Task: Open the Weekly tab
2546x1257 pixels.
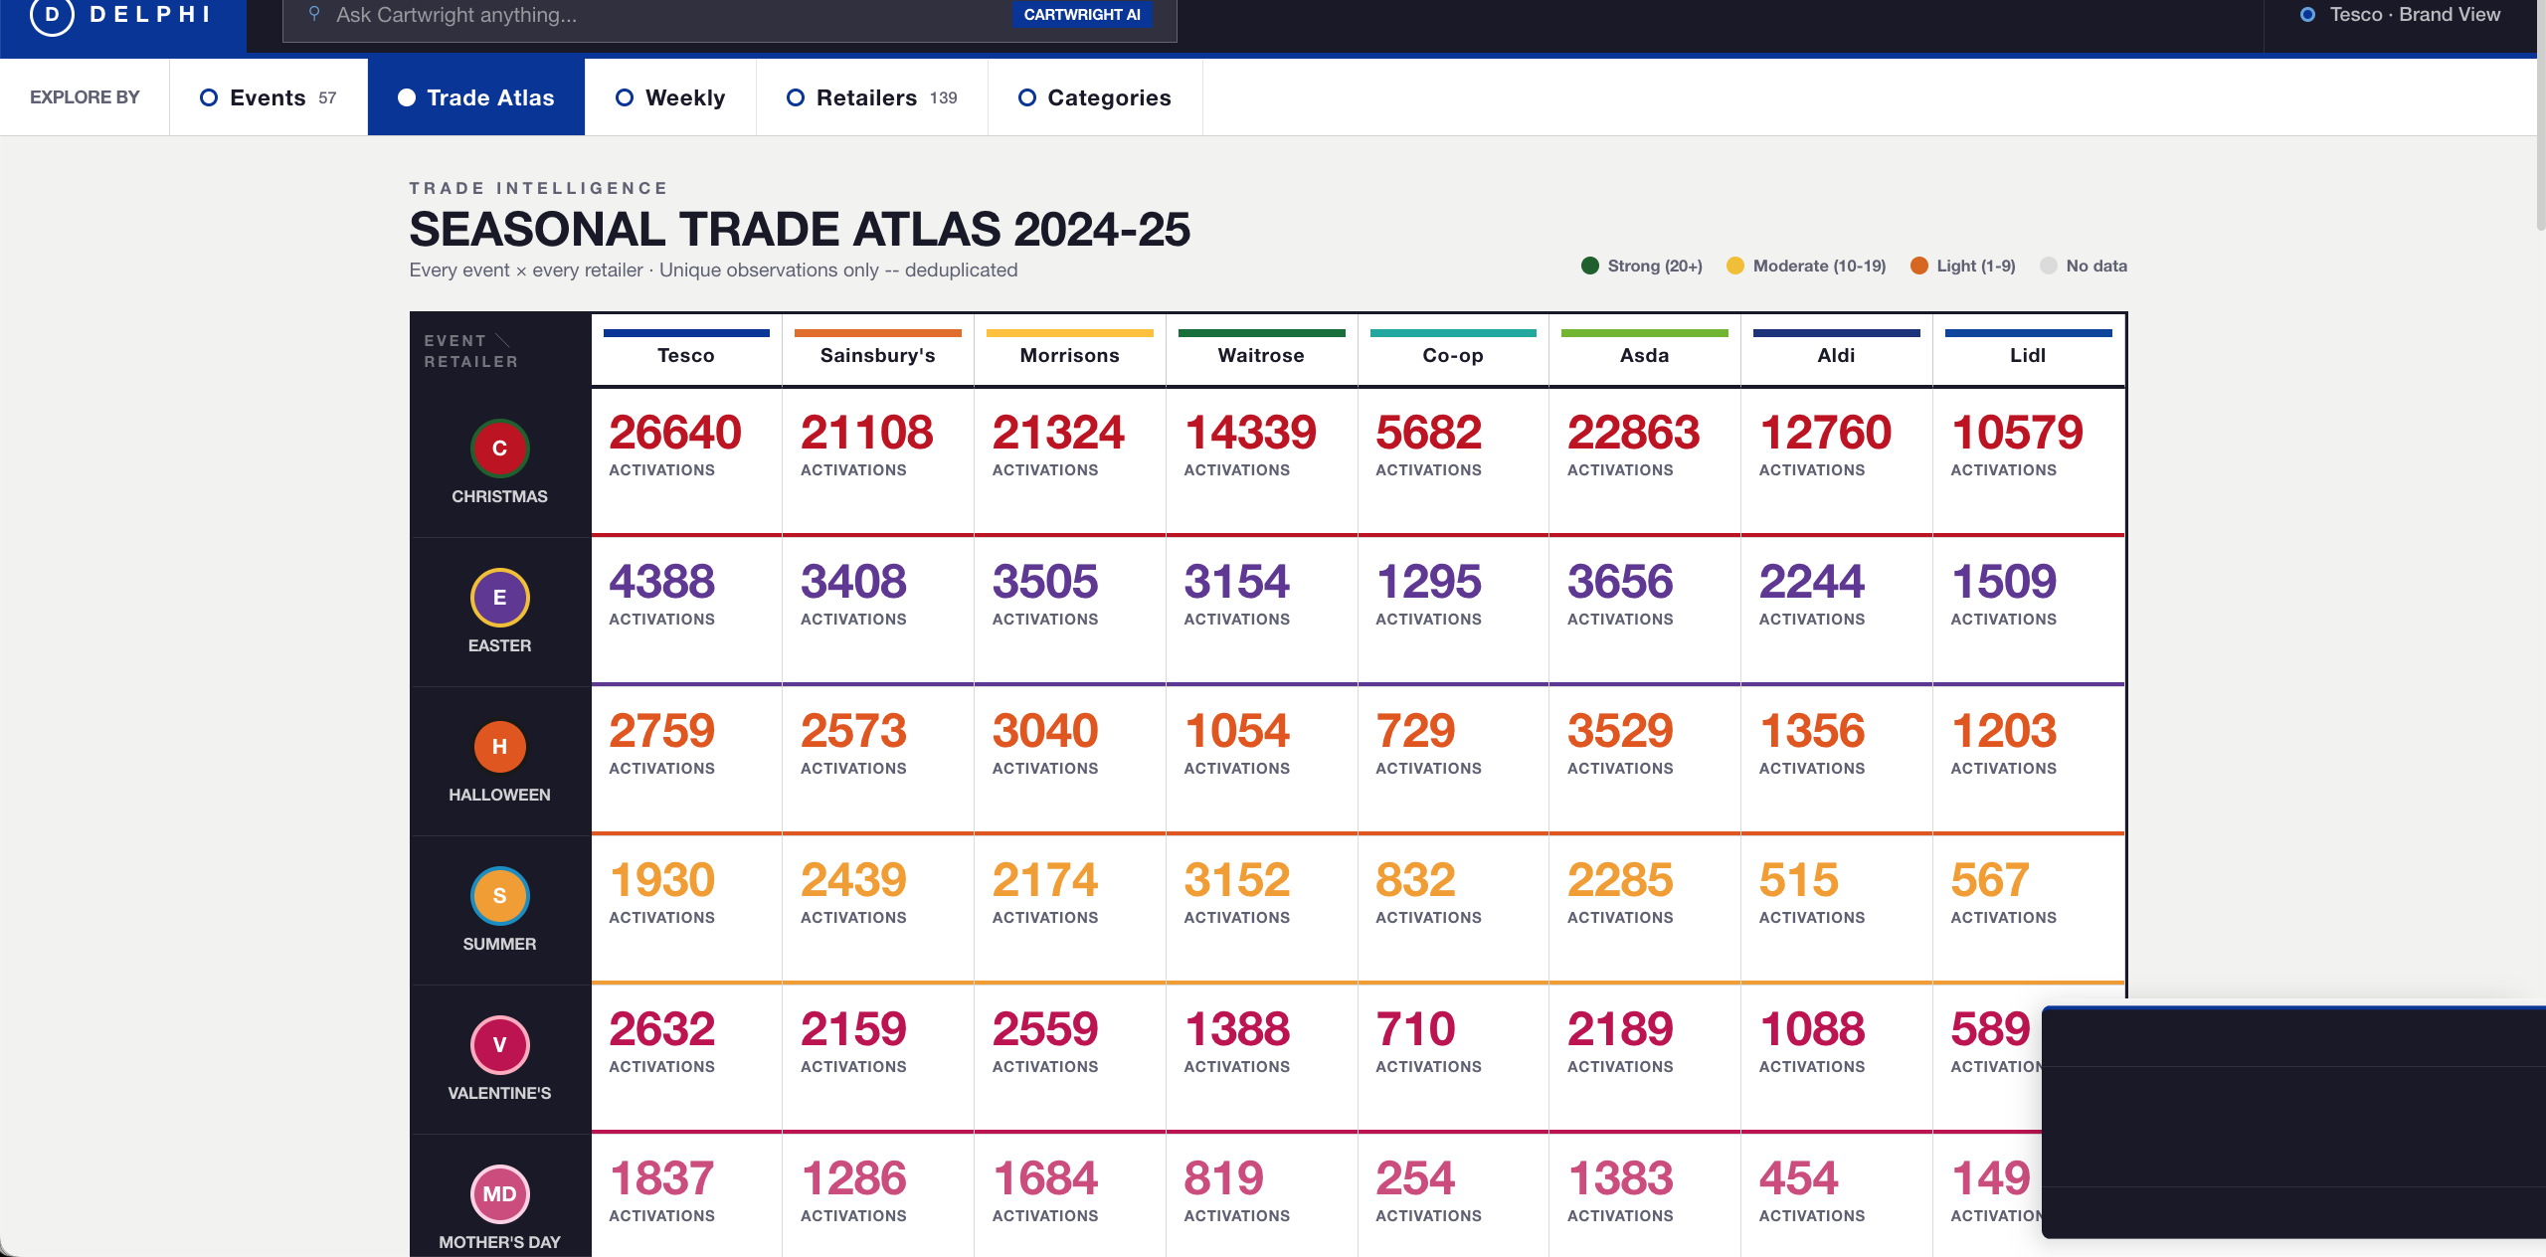Action: click(670, 97)
